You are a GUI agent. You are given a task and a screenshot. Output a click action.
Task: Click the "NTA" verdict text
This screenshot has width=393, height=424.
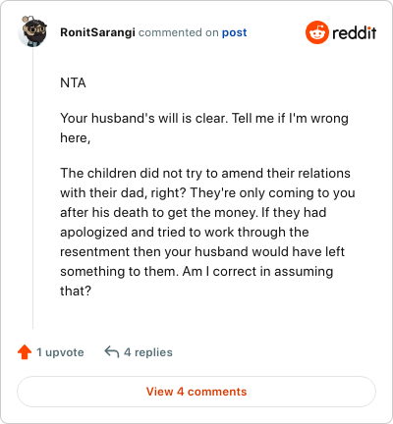tap(73, 83)
